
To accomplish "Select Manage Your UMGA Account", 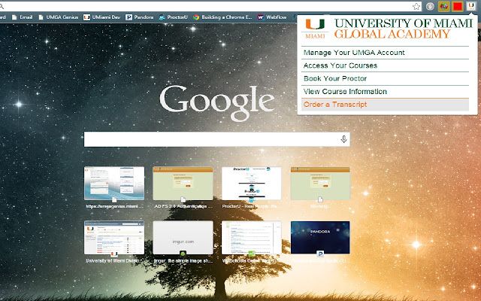I will click(385, 53).
